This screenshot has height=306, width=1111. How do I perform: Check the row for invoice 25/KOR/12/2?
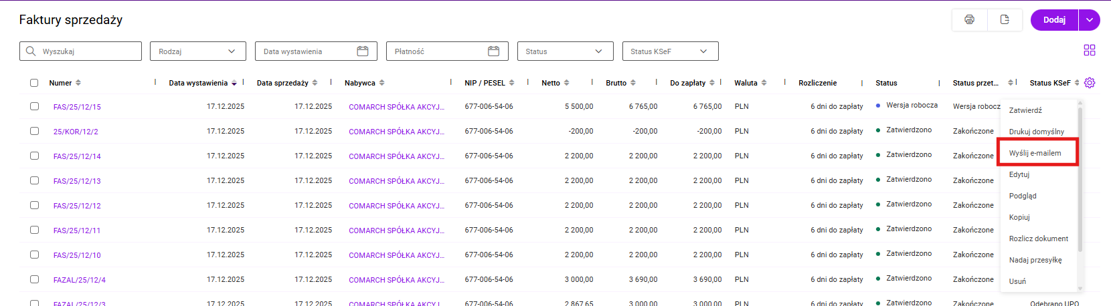point(34,131)
